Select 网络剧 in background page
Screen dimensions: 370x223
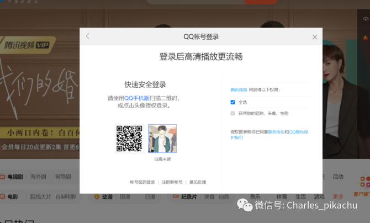pos(63,177)
